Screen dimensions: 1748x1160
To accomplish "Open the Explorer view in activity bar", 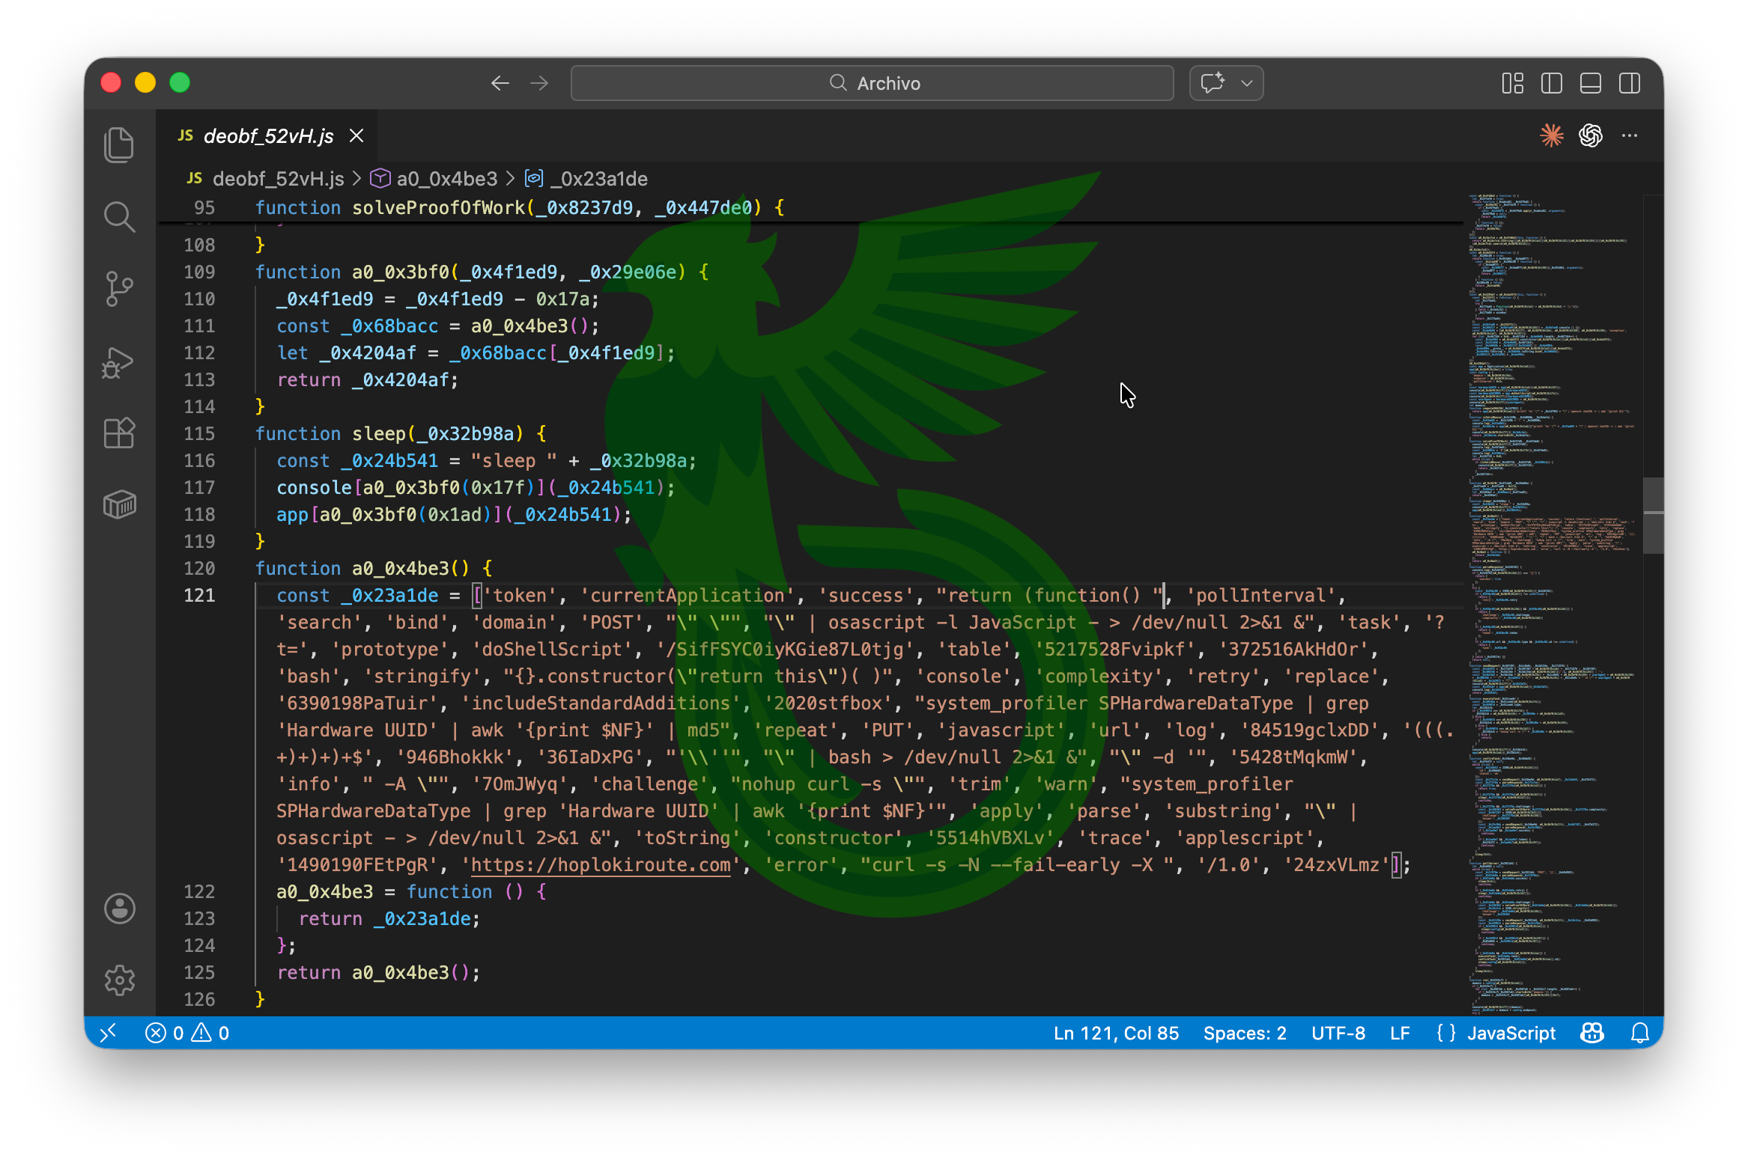I will (x=119, y=145).
